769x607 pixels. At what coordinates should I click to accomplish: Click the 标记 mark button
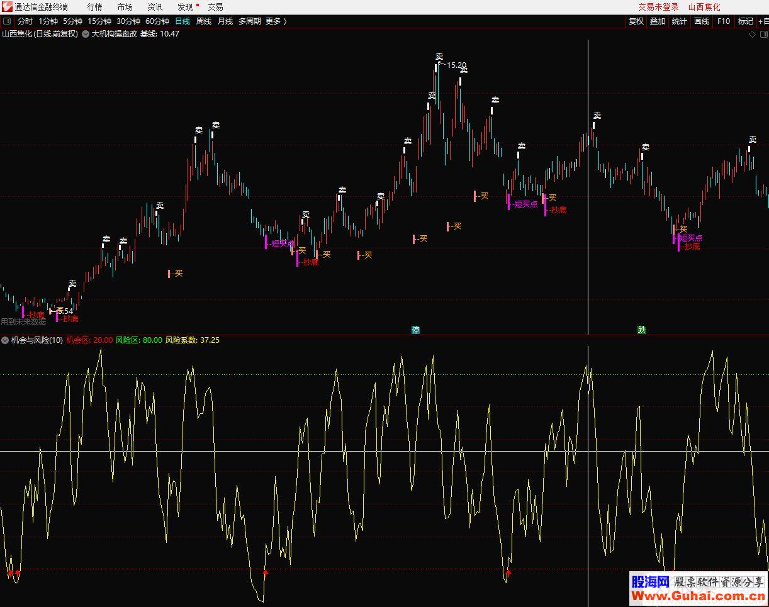[746, 21]
